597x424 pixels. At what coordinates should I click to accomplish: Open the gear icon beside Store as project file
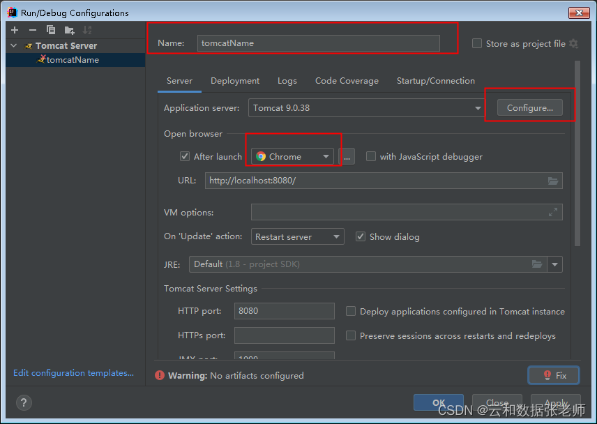(573, 44)
